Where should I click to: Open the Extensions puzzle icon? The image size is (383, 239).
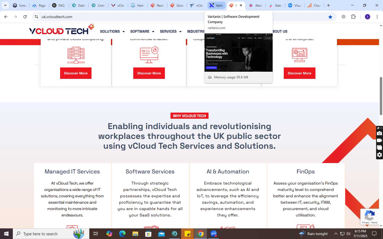[353, 17]
